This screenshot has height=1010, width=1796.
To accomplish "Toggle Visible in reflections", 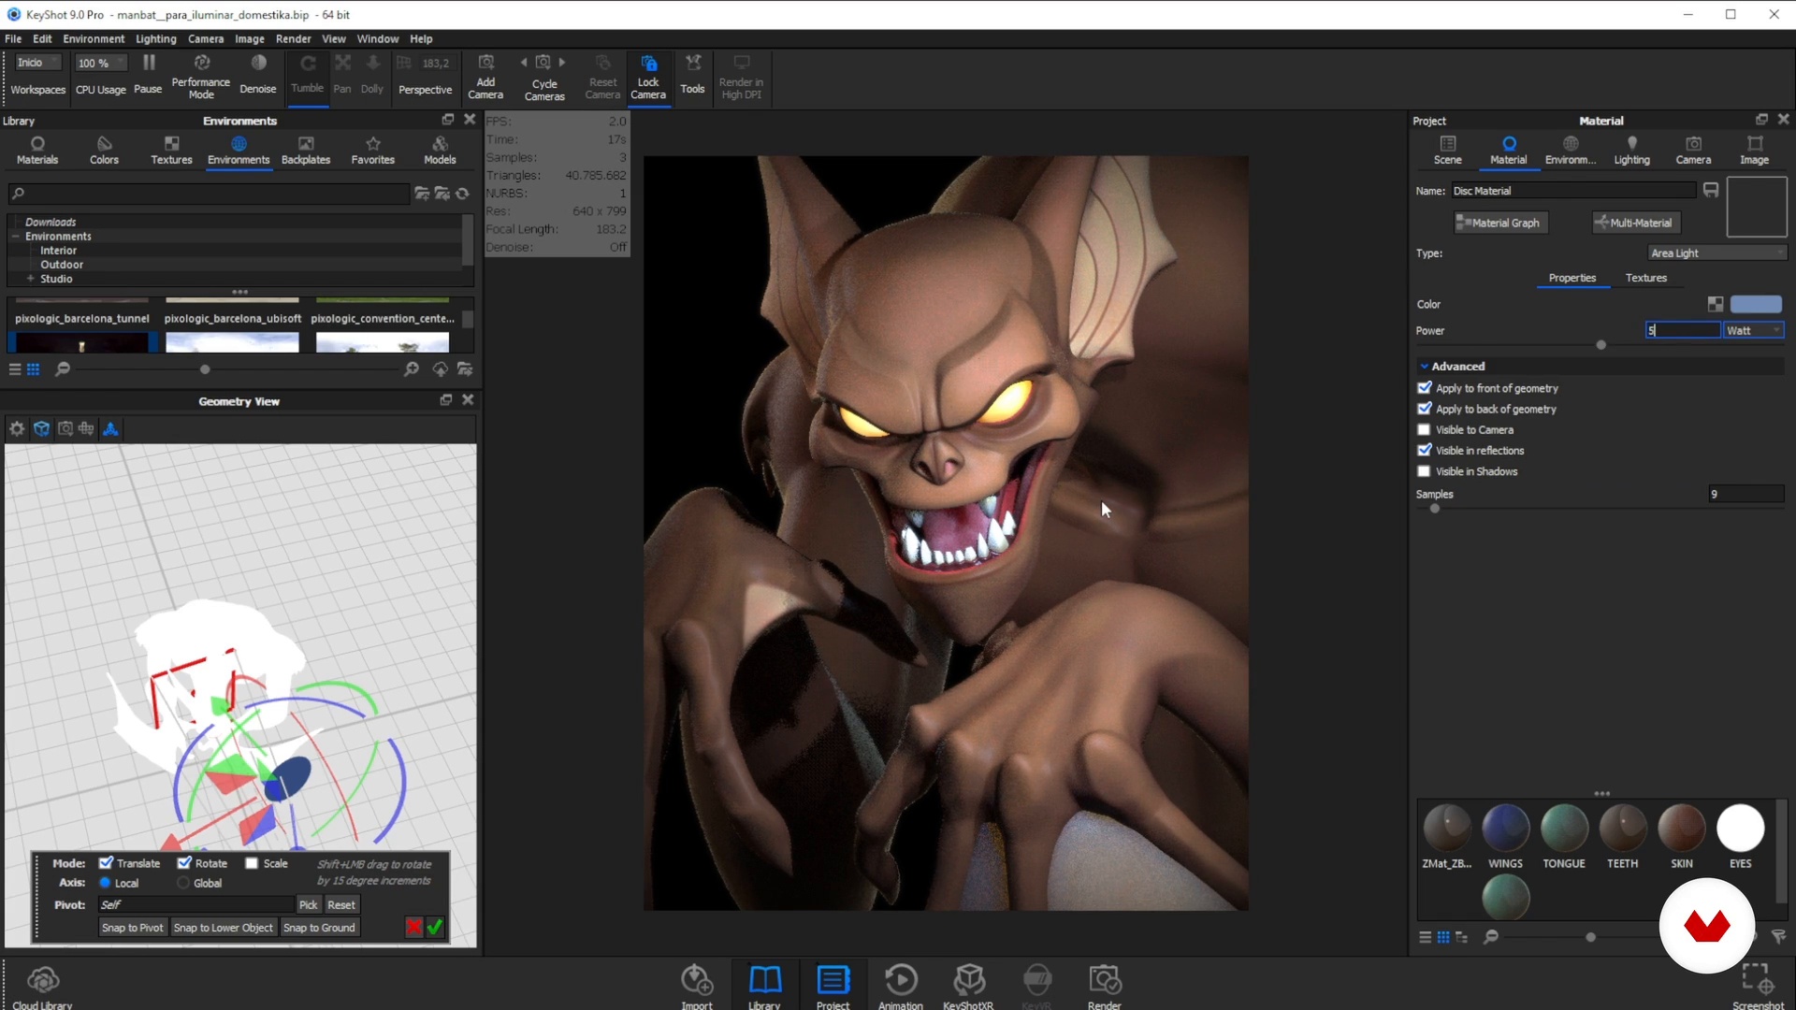I will [1424, 450].
